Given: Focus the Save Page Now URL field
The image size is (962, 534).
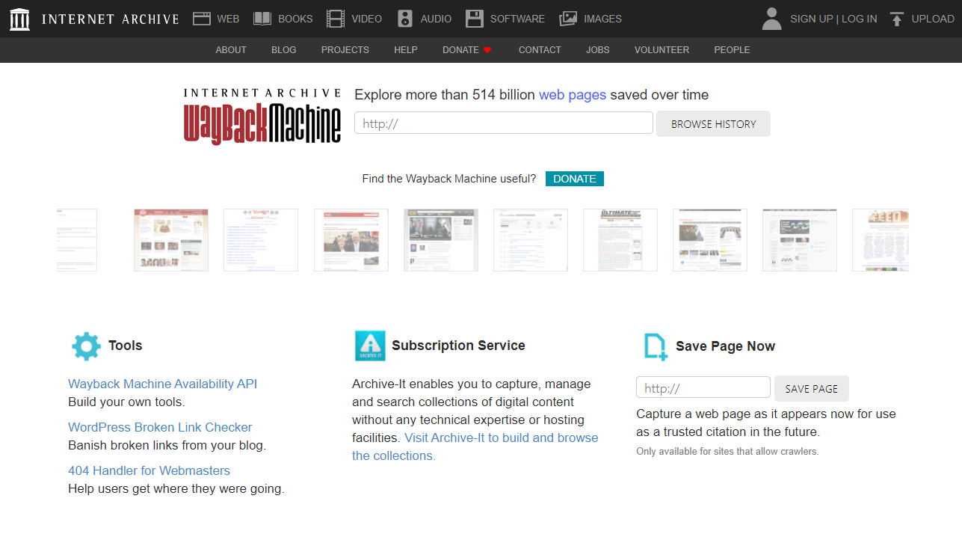Looking at the screenshot, I should [703, 387].
